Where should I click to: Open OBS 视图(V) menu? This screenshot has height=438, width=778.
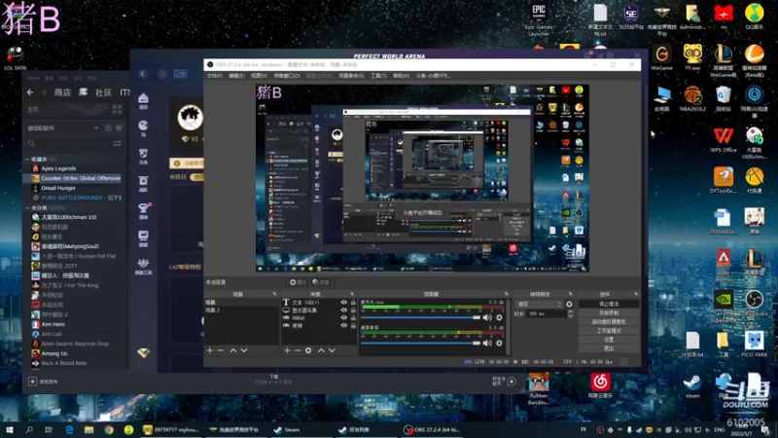259,76
